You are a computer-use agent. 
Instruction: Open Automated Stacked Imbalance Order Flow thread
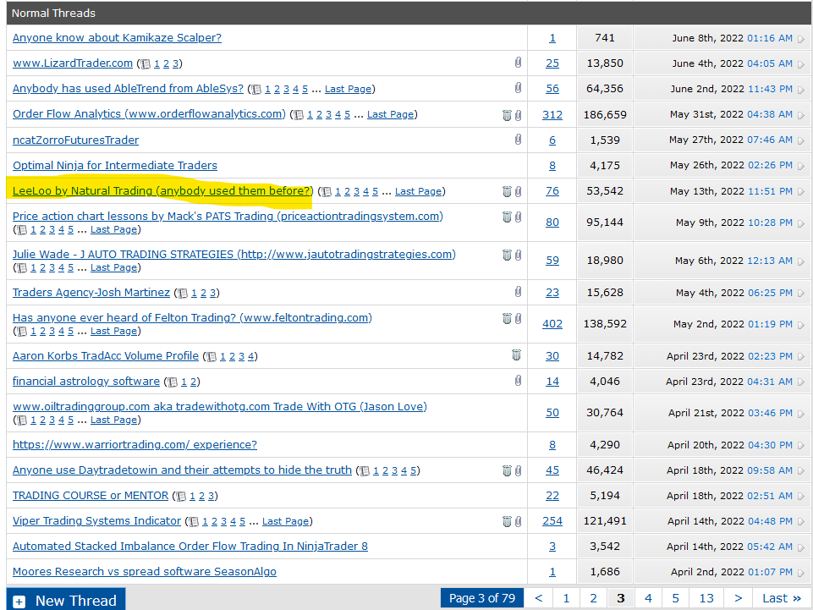pos(190,547)
